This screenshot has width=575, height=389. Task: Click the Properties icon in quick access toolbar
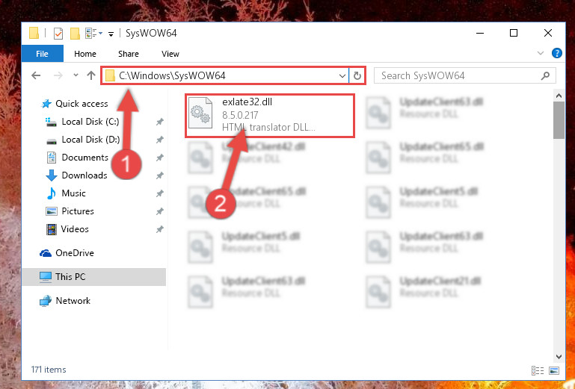pyautogui.click(x=58, y=34)
